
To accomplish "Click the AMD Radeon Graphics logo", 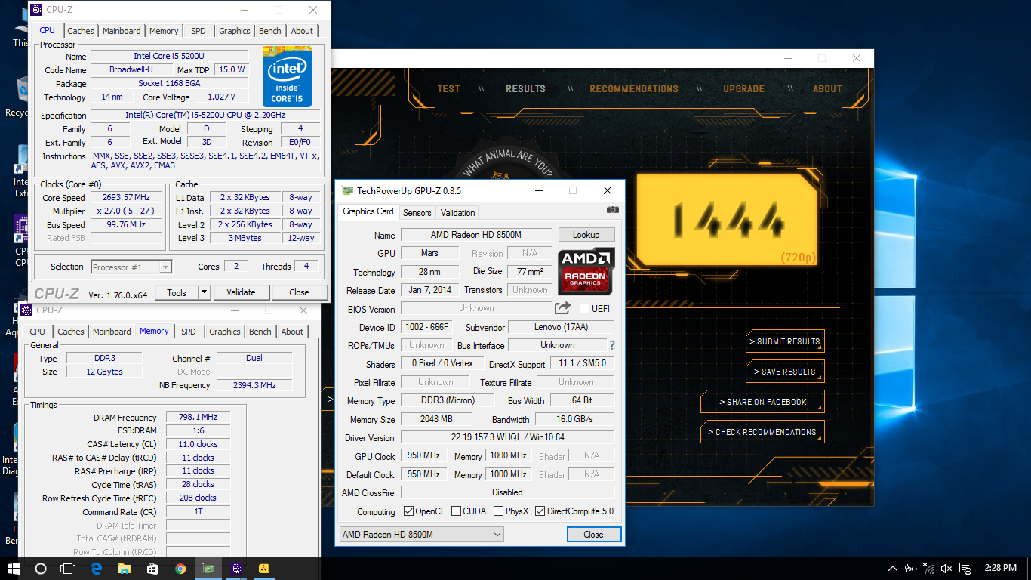I will (586, 271).
